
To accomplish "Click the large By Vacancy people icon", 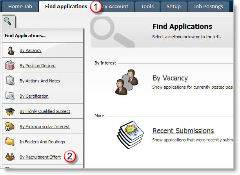I will (127, 82).
